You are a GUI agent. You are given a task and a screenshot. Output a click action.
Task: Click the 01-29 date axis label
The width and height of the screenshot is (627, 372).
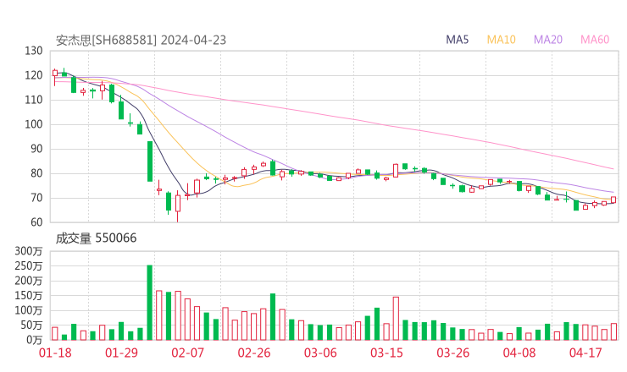[121, 353]
